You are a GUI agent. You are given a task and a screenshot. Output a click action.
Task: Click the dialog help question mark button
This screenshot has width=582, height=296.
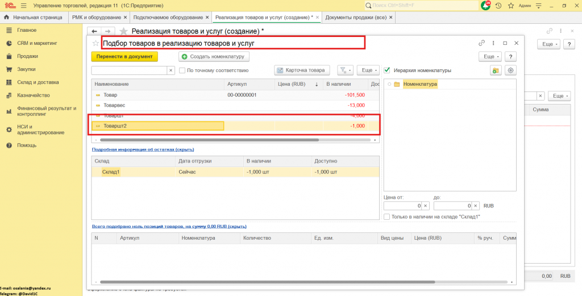coord(510,57)
